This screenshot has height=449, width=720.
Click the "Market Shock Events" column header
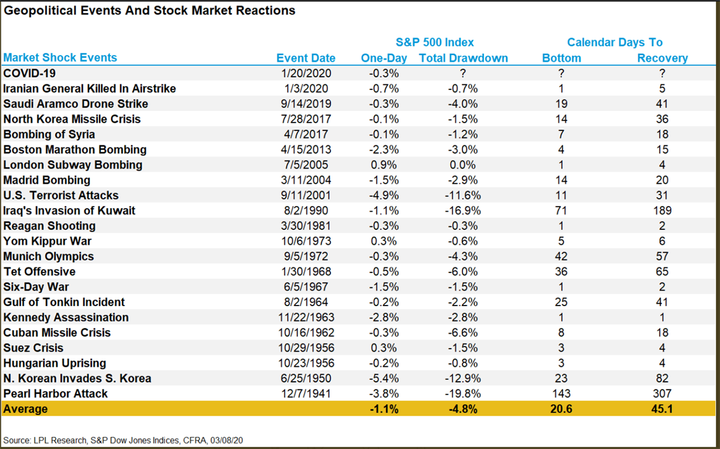[x=60, y=58]
